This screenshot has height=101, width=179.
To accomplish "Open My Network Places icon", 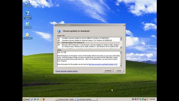I will (27, 15).
